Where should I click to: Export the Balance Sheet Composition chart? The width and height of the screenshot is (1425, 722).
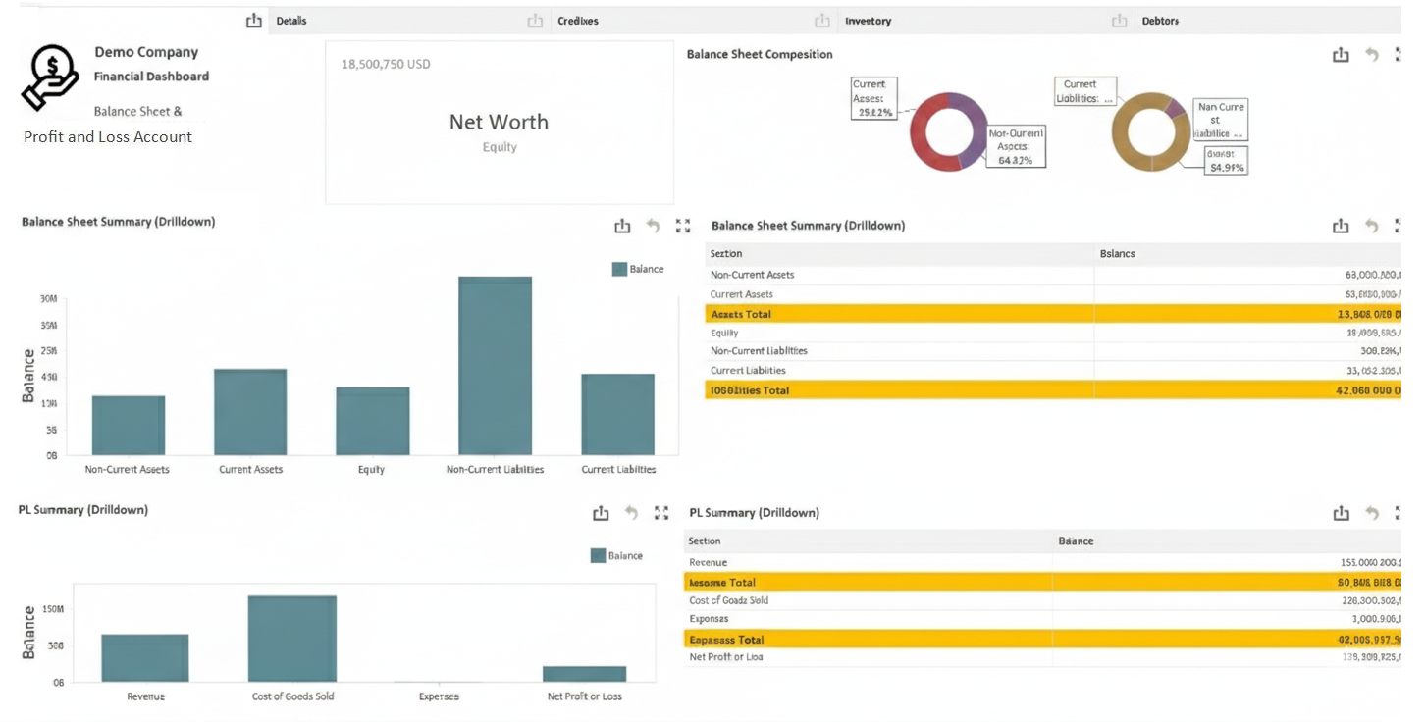coord(1341,55)
